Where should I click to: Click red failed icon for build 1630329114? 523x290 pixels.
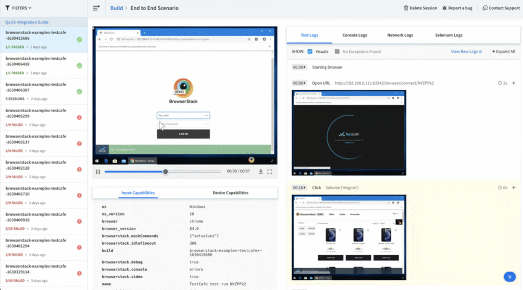click(79, 273)
